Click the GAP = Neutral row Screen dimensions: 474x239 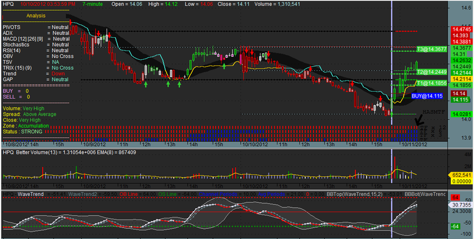pyautogui.click(x=36, y=79)
